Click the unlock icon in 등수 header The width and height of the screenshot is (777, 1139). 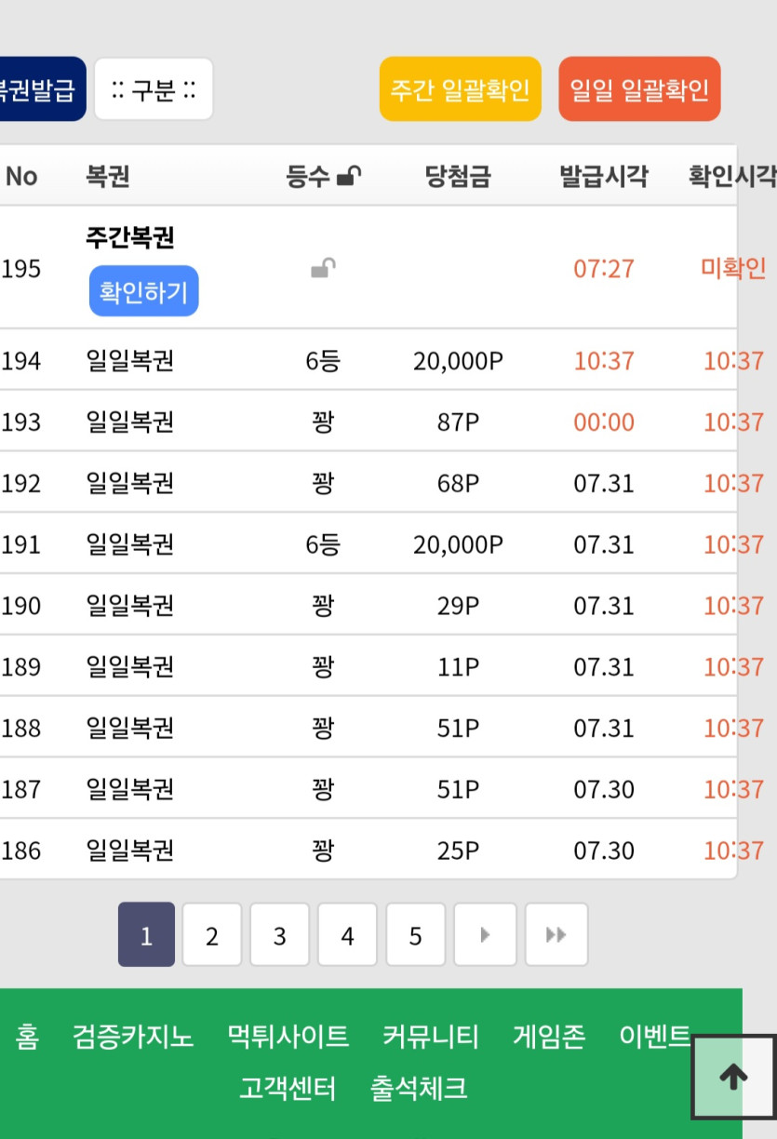pos(349,176)
